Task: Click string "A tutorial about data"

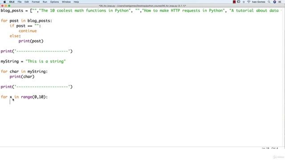Action: pos(255,11)
